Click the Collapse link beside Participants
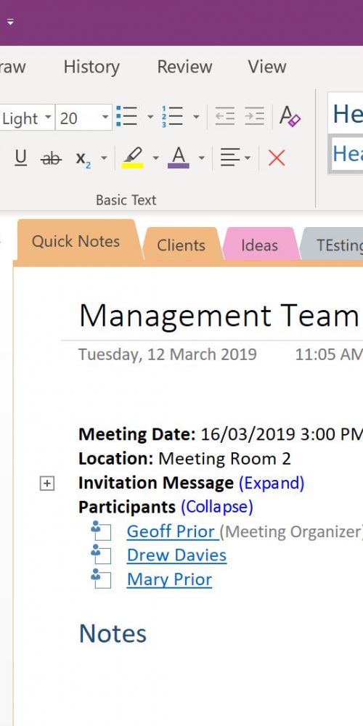The image size is (363, 726). pyautogui.click(x=216, y=507)
